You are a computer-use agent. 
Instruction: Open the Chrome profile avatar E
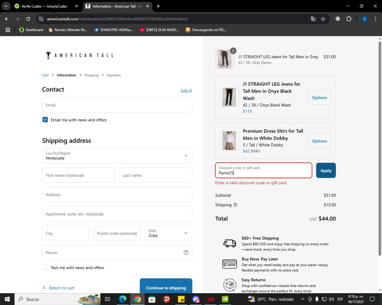tap(365, 19)
